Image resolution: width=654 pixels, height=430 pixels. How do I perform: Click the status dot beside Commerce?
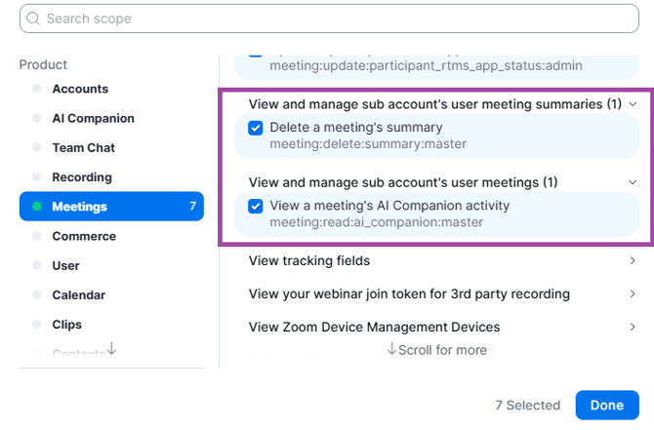(37, 236)
